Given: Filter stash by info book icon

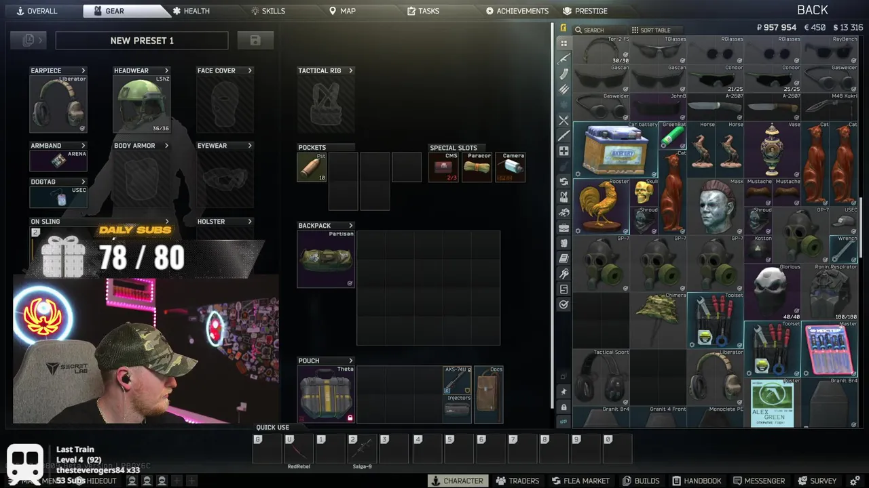Looking at the screenshot, I should click(x=563, y=258).
